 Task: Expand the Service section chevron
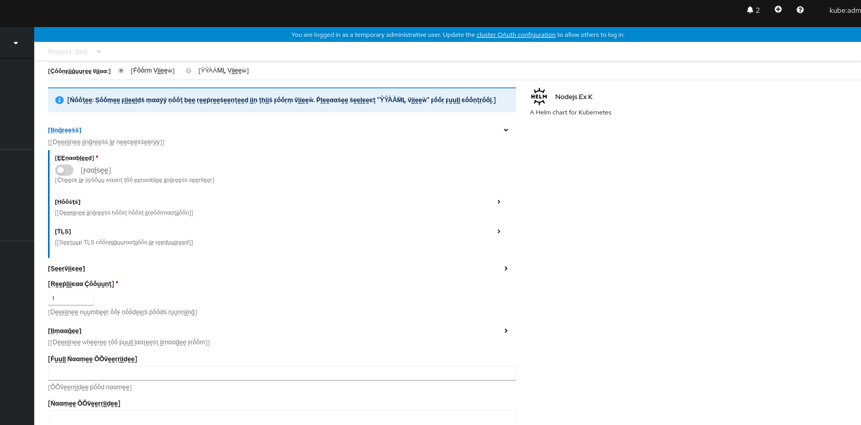pyautogui.click(x=506, y=269)
